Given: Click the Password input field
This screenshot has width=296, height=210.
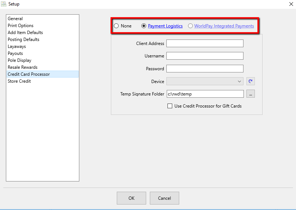Looking at the screenshot, I should pos(205,69).
